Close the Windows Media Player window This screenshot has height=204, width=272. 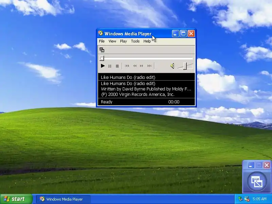tap(191, 34)
